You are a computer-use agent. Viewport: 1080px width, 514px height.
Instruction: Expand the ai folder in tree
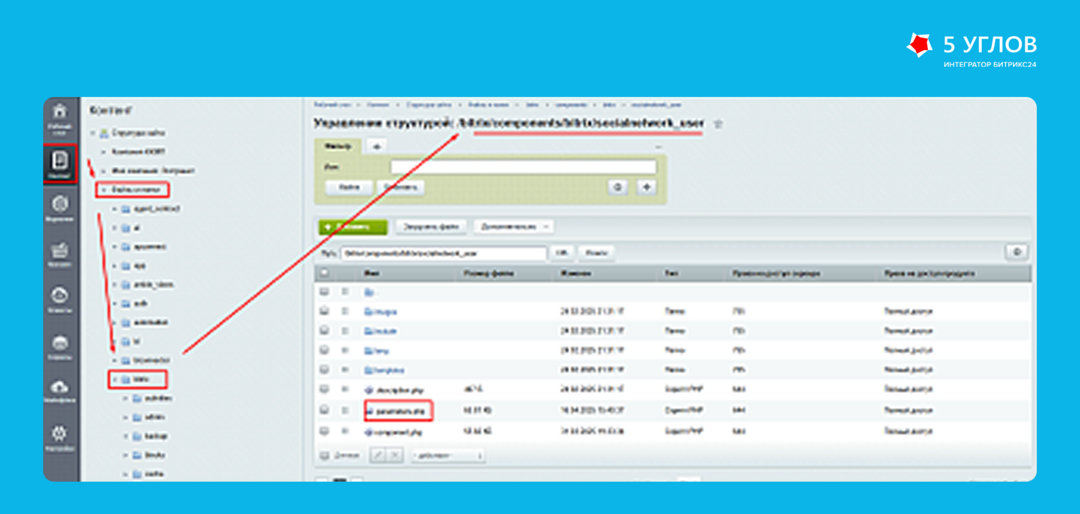pos(115,228)
